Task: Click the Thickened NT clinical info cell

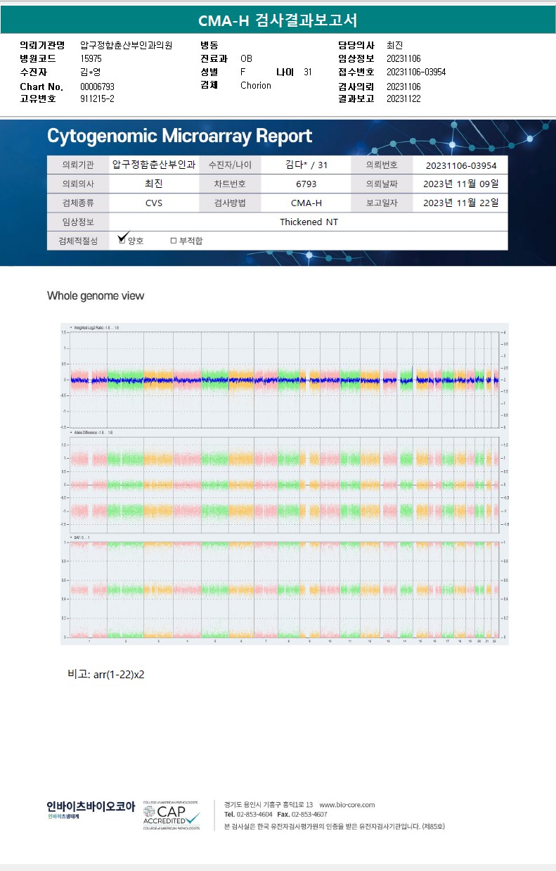Action: 308,222
